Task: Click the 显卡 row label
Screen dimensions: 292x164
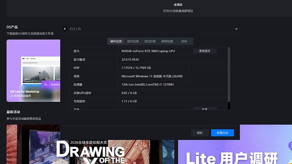Action: click(x=76, y=51)
